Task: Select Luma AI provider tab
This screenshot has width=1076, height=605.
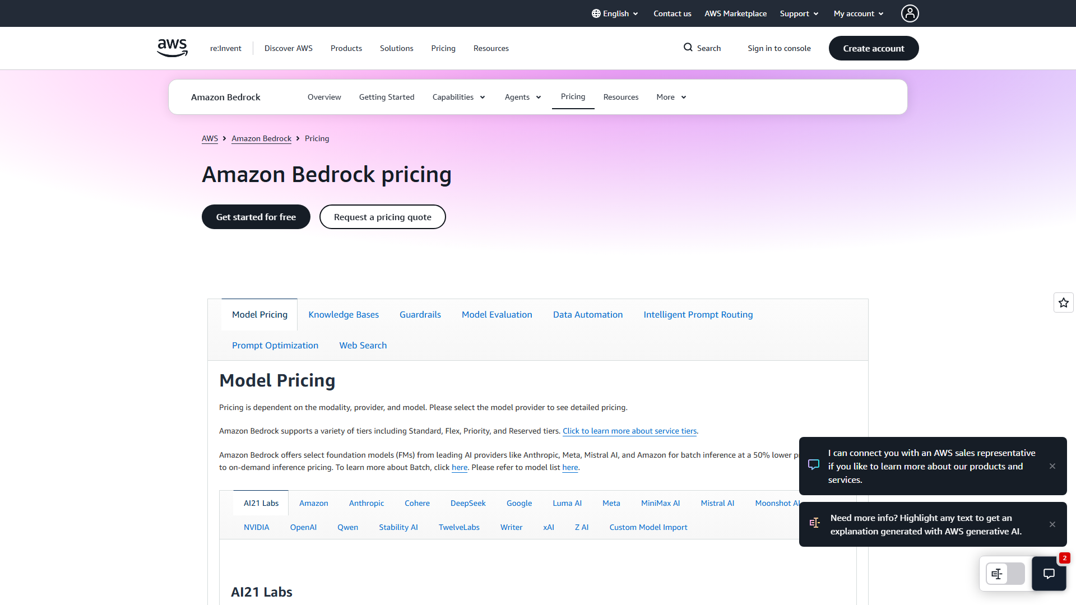Action: pyautogui.click(x=567, y=503)
